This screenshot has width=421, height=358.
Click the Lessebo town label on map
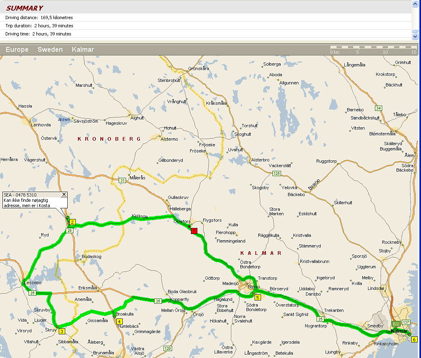point(33,282)
